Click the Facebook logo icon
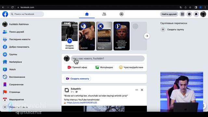208x117 pixels. [5, 14]
